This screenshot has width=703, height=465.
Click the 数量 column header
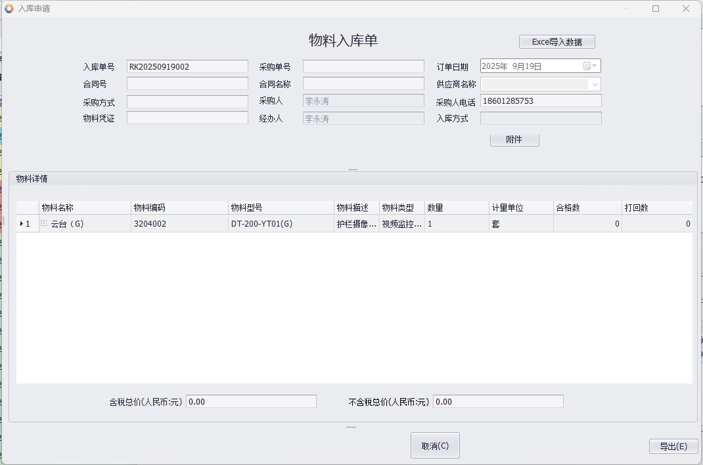click(x=456, y=208)
